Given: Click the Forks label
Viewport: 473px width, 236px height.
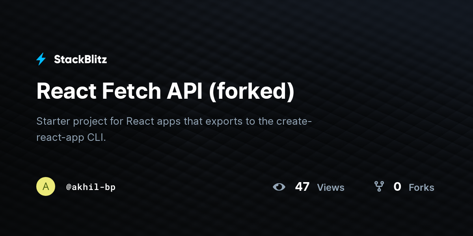Looking at the screenshot, I should click(421, 188).
